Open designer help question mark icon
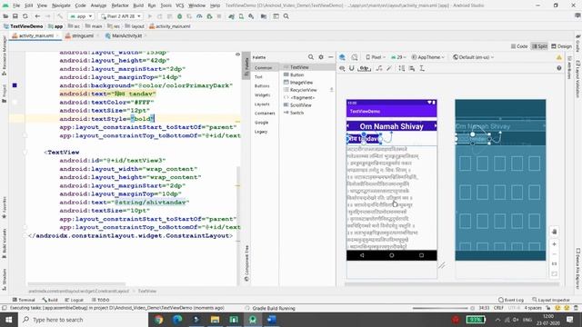 click(558, 68)
